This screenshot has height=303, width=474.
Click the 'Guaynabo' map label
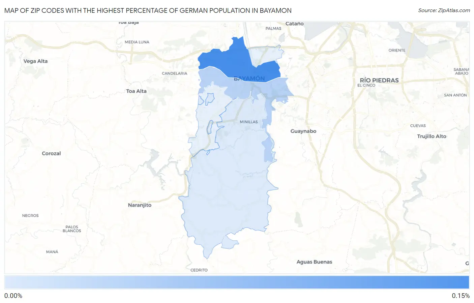point(303,131)
